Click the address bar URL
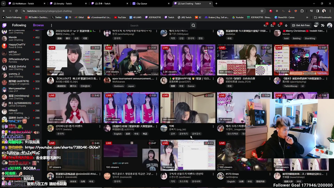 click(50, 11)
